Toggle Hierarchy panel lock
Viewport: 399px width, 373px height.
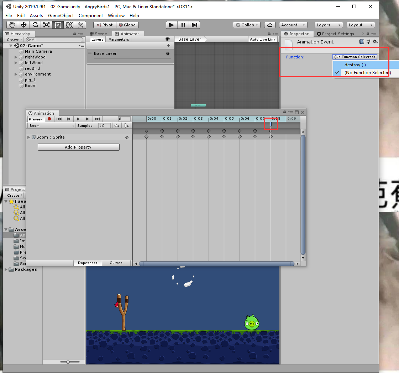74,33
